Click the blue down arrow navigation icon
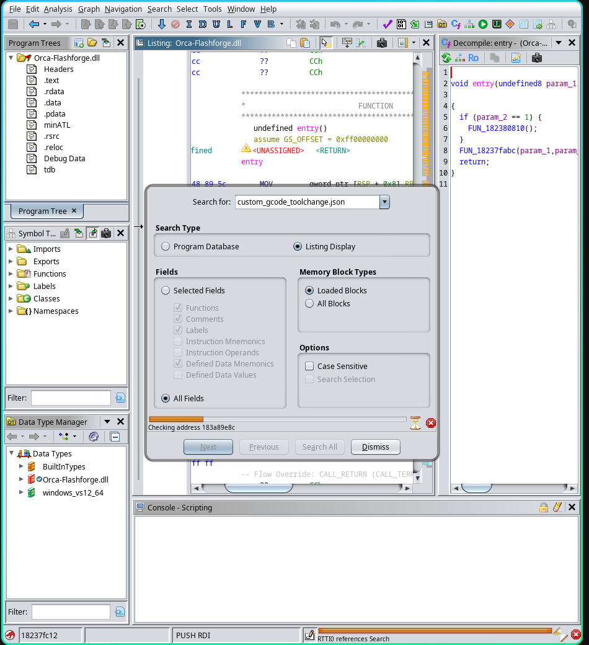589x645 pixels. 162,24
